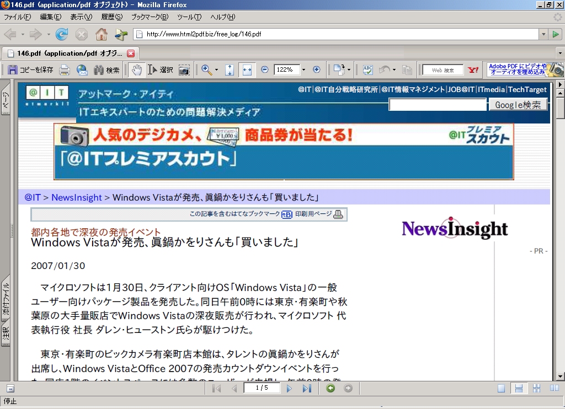Run the ABC spell check tool
The image size is (565, 409).
point(368,70)
